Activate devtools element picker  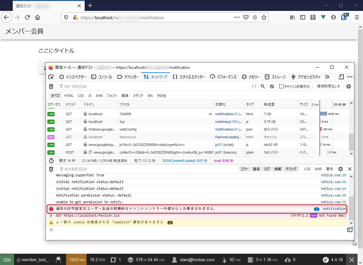[x=51, y=77]
